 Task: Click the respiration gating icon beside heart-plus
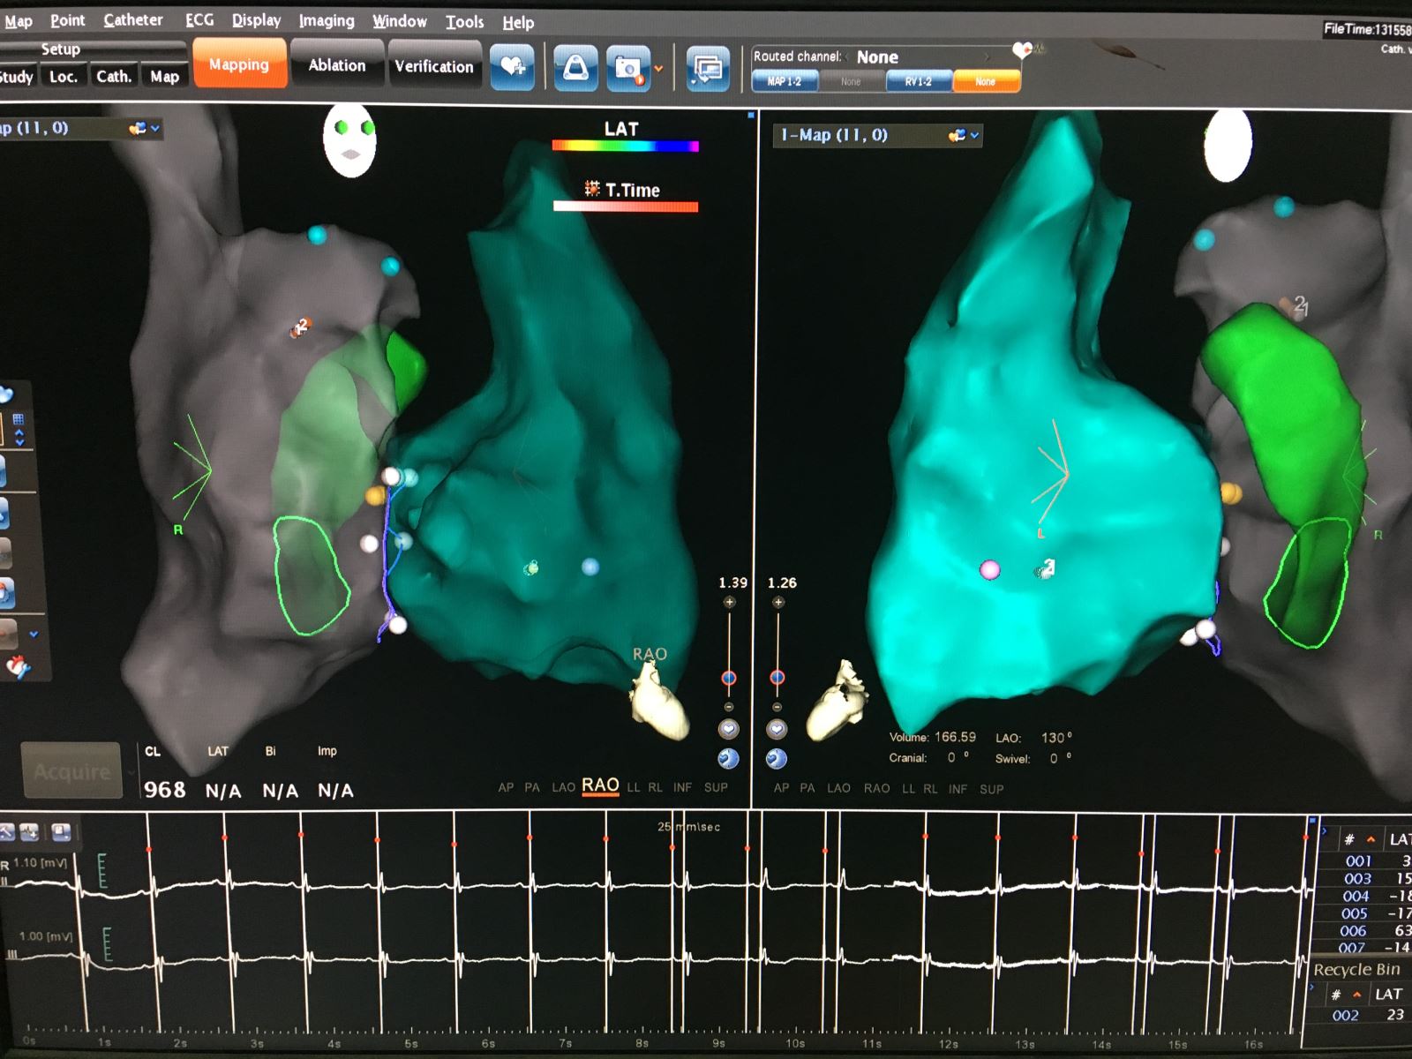pos(575,68)
